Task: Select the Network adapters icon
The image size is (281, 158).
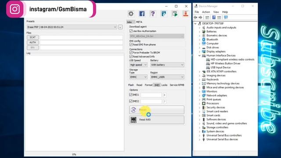Action: point(204,96)
